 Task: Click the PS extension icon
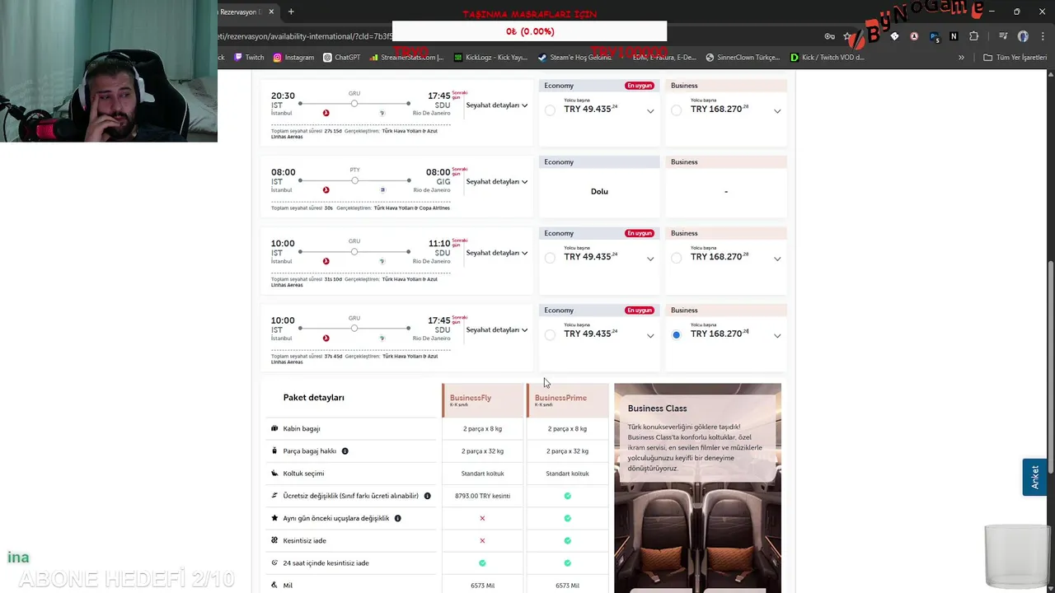934,36
